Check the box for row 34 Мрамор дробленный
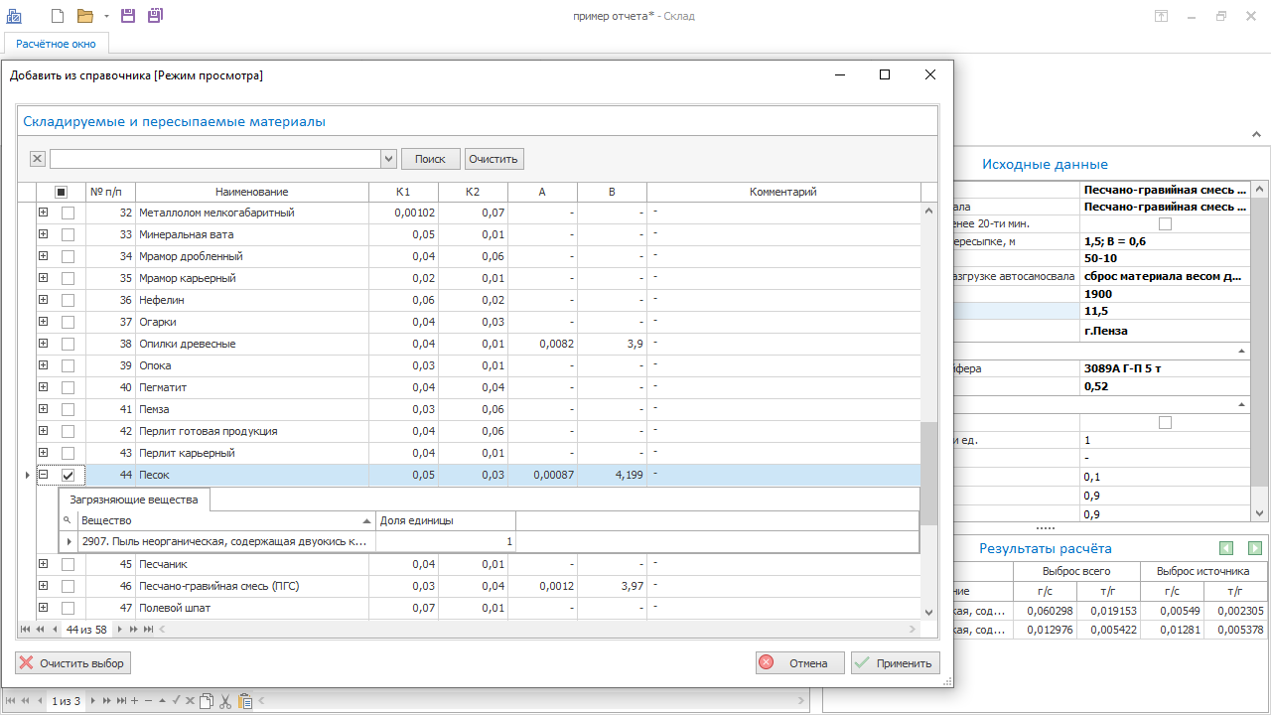This screenshot has width=1271, height=715. (x=68, y=256)
